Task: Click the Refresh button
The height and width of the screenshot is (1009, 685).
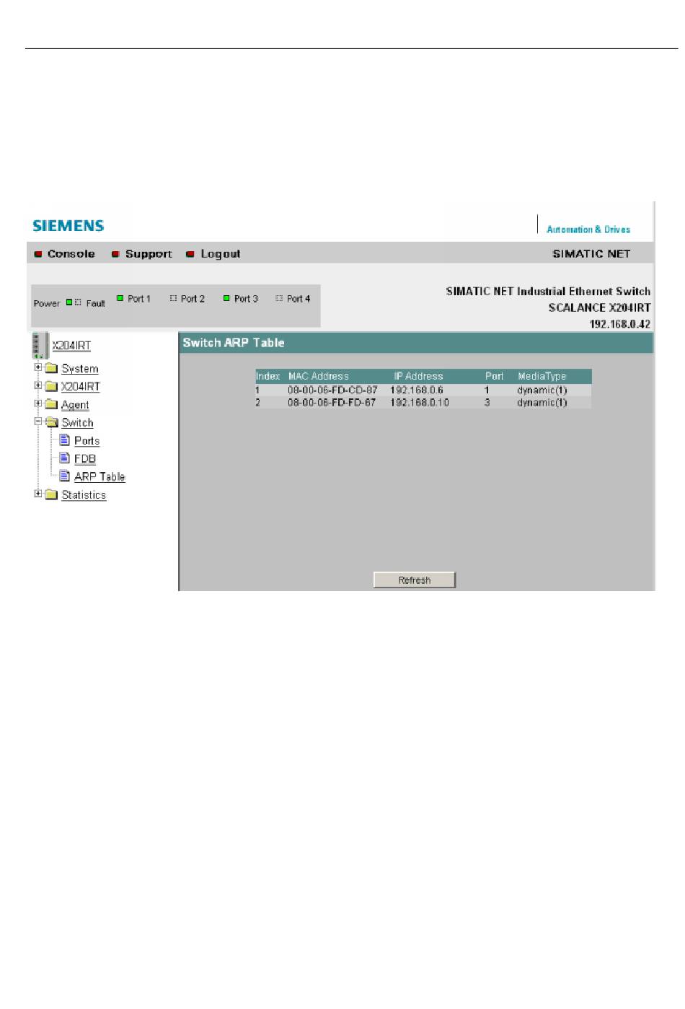Action: click(415, 580)
